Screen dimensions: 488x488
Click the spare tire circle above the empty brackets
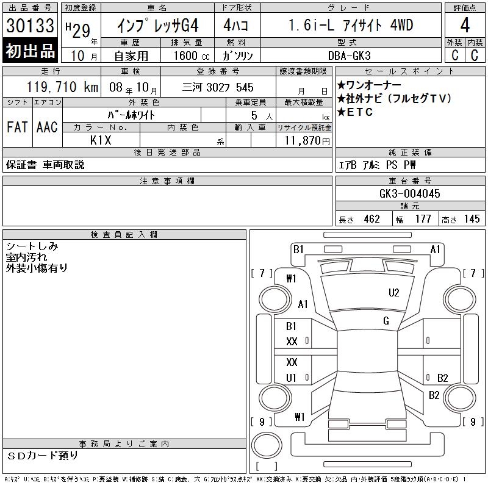tap(267, 445)
